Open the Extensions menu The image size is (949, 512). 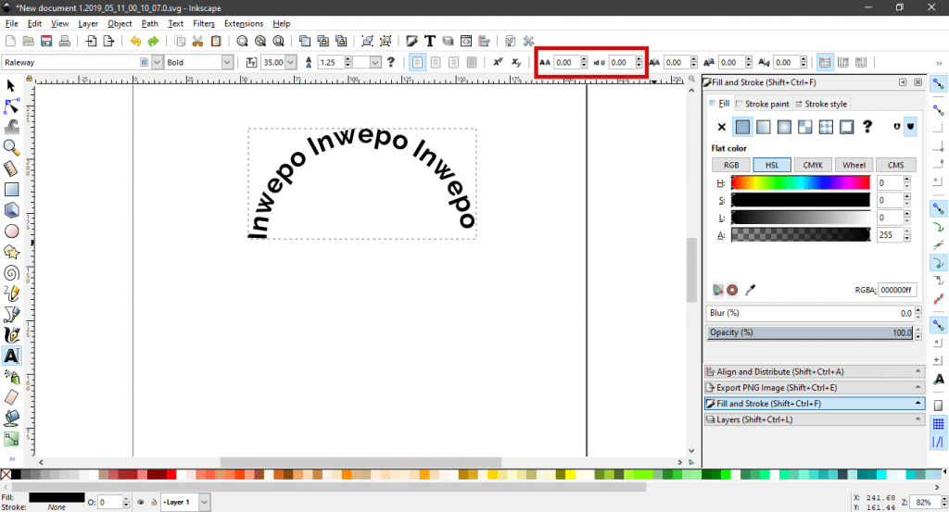click(x=243, y=23)
